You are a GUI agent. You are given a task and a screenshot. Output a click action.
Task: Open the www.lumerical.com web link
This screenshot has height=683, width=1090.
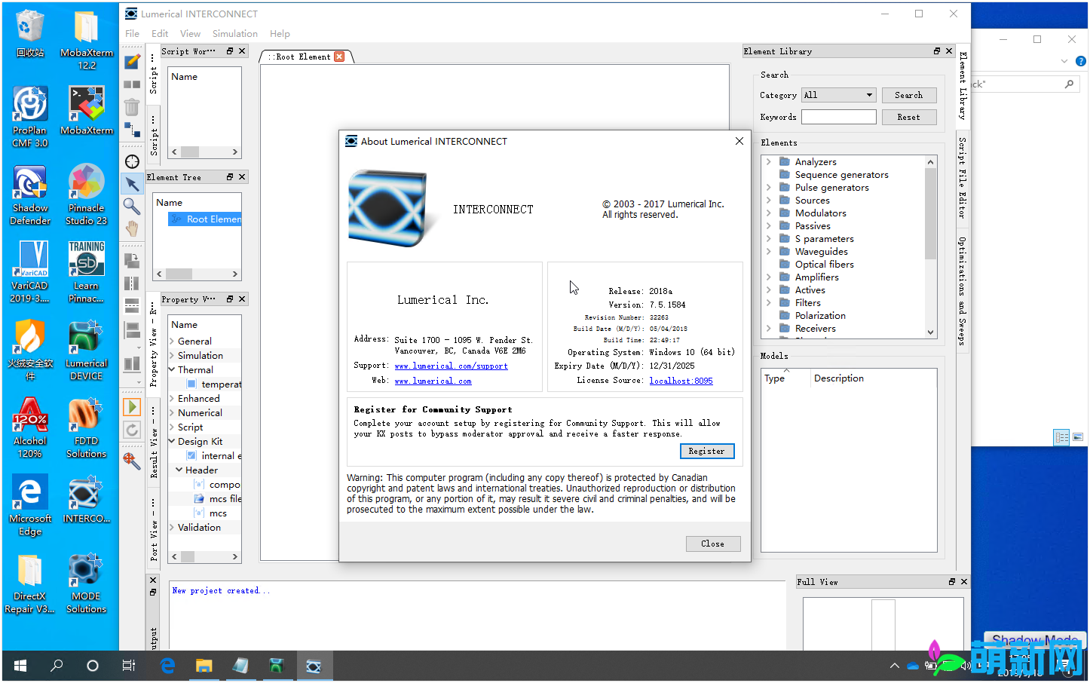[x=433, y=381]
